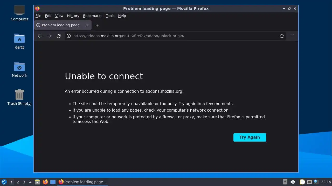The width and height of the screenshot is (332, 186).
Task: Open the Bookmarks menu
Action: click(x=93, y=16)
